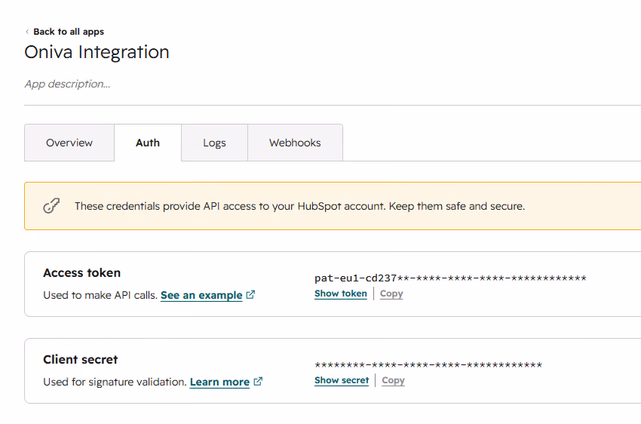Click the Used to make API calls text
The width and height of the screenshot is (641, 424).
100,295
